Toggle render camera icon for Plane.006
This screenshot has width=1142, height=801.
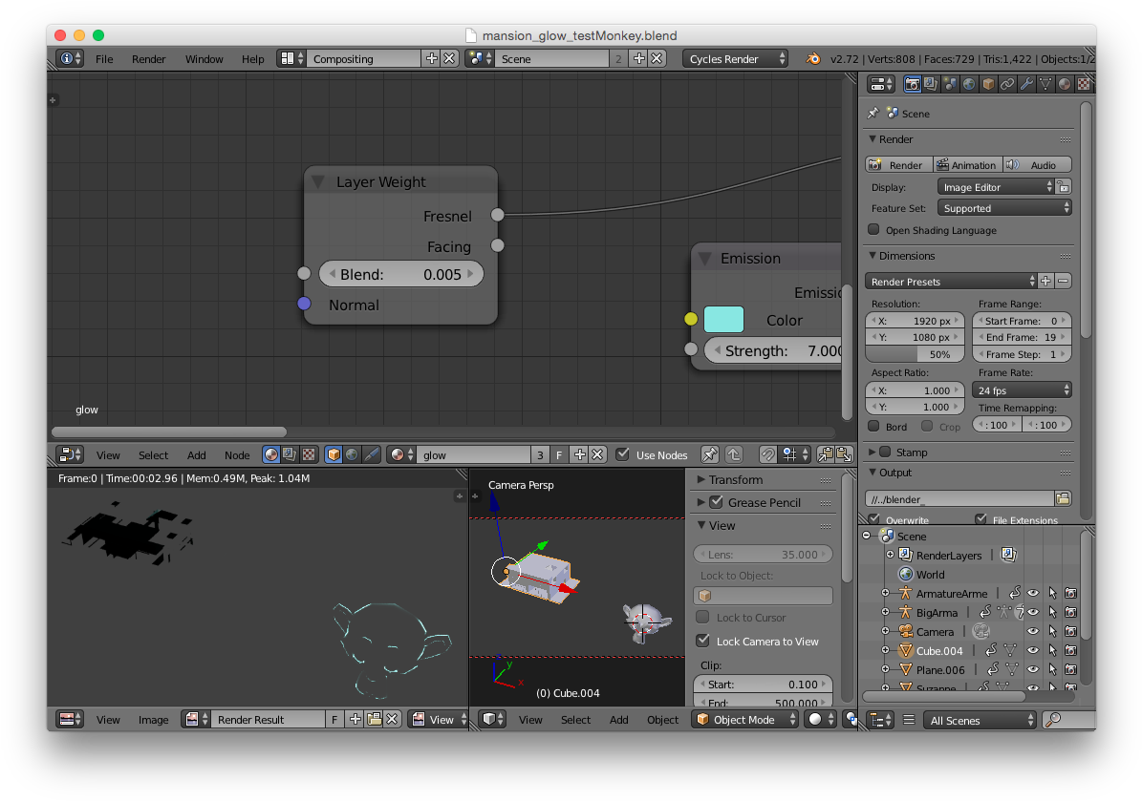[x=1070, y=670]
